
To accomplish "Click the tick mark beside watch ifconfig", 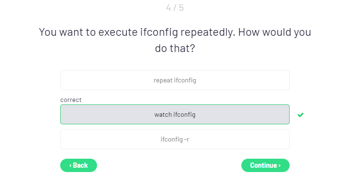I will tap(300, 115).
